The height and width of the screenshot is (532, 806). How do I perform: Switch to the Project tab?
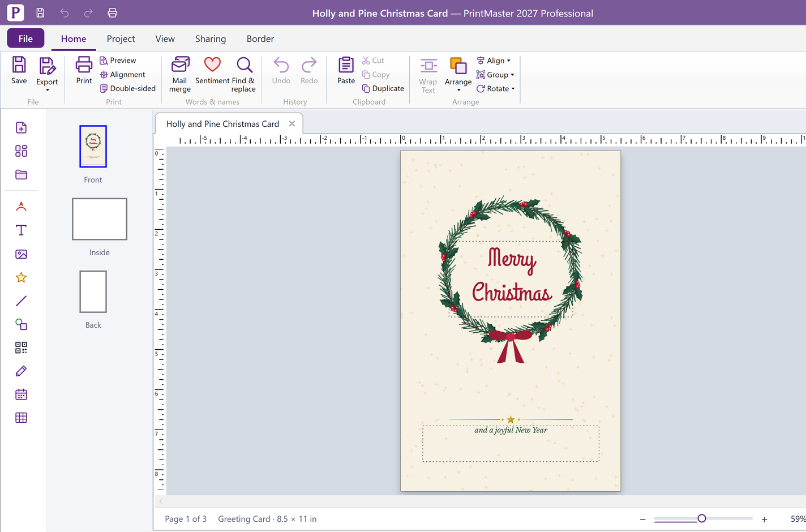coord(121,38)
